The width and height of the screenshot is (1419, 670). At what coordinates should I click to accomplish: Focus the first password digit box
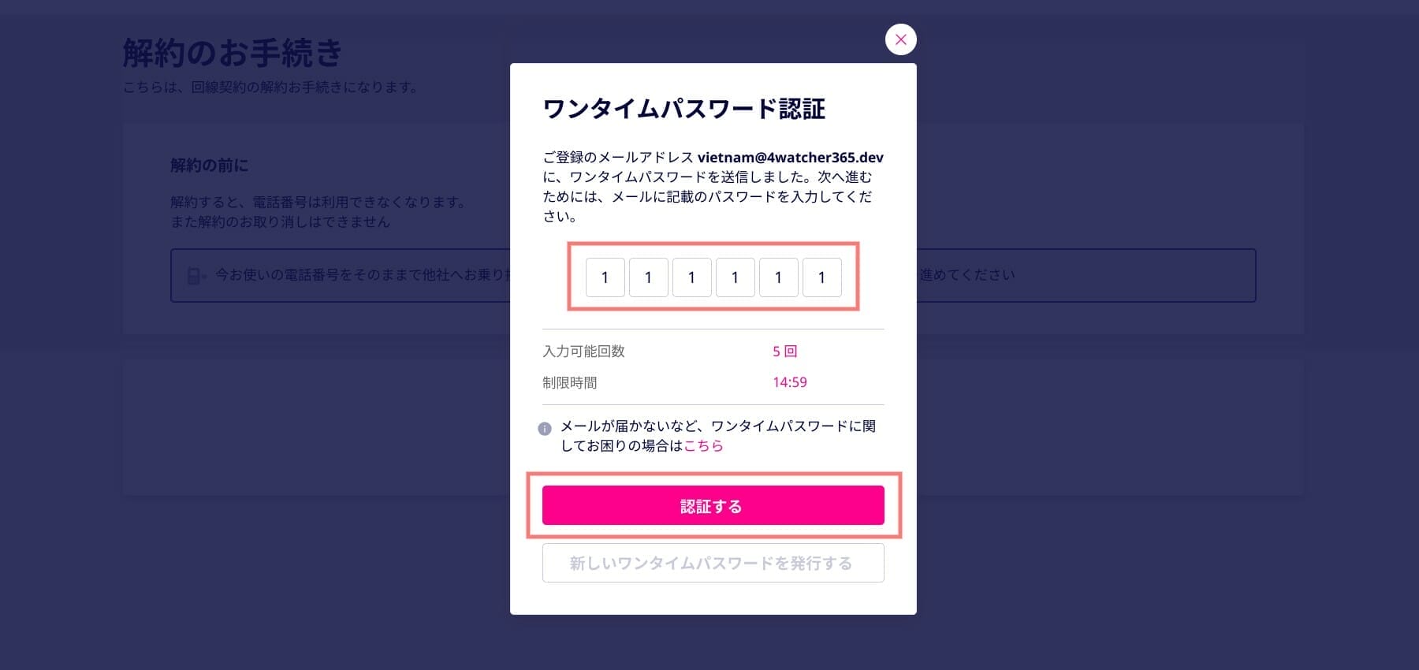605,277
